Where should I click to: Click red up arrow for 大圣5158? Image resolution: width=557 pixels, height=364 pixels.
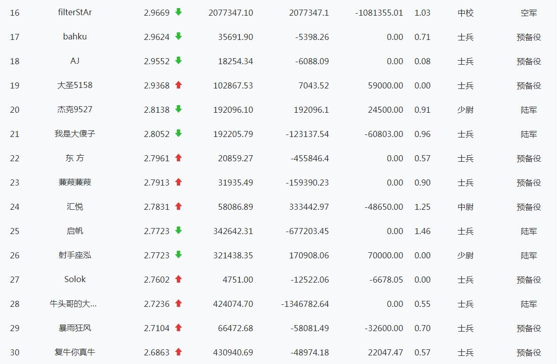coord(178,85)
